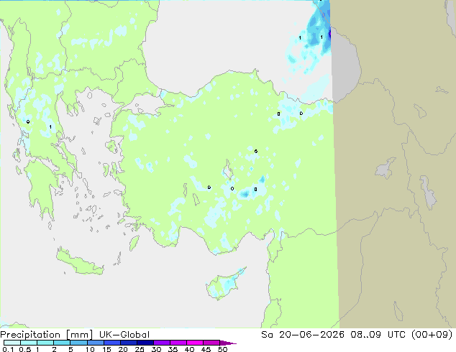
Task: Click the legend value label '0.5'
Action: coord(24,349)
